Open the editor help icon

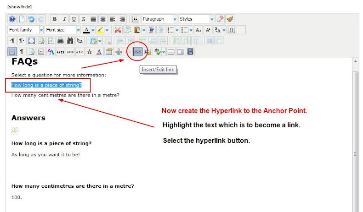tap(12, 19)
